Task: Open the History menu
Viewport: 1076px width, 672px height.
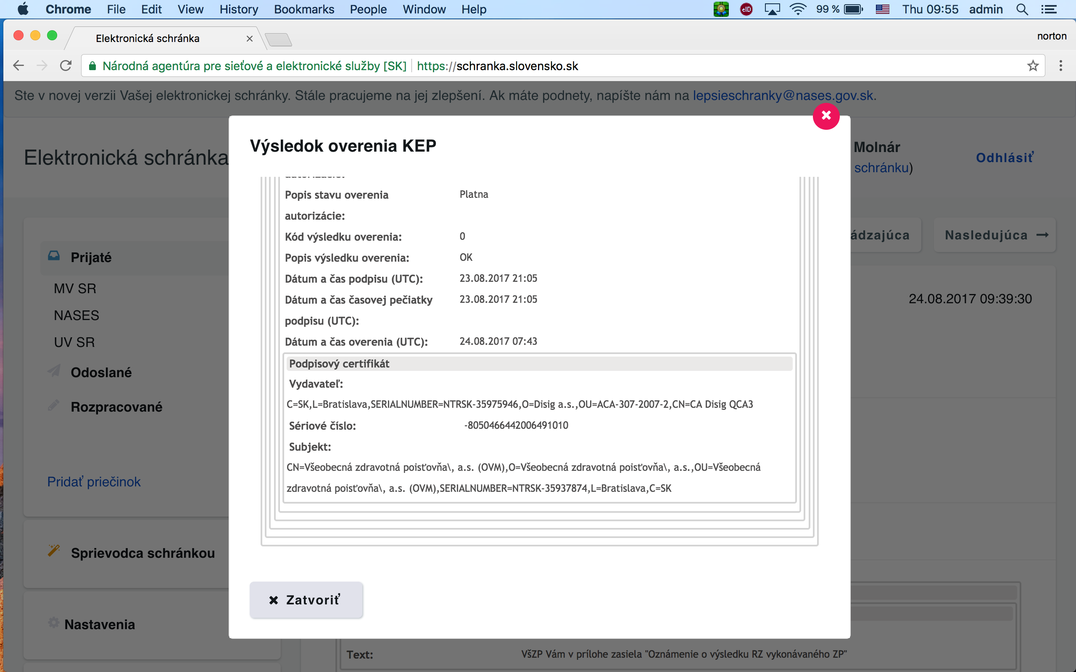Action: 238,9
